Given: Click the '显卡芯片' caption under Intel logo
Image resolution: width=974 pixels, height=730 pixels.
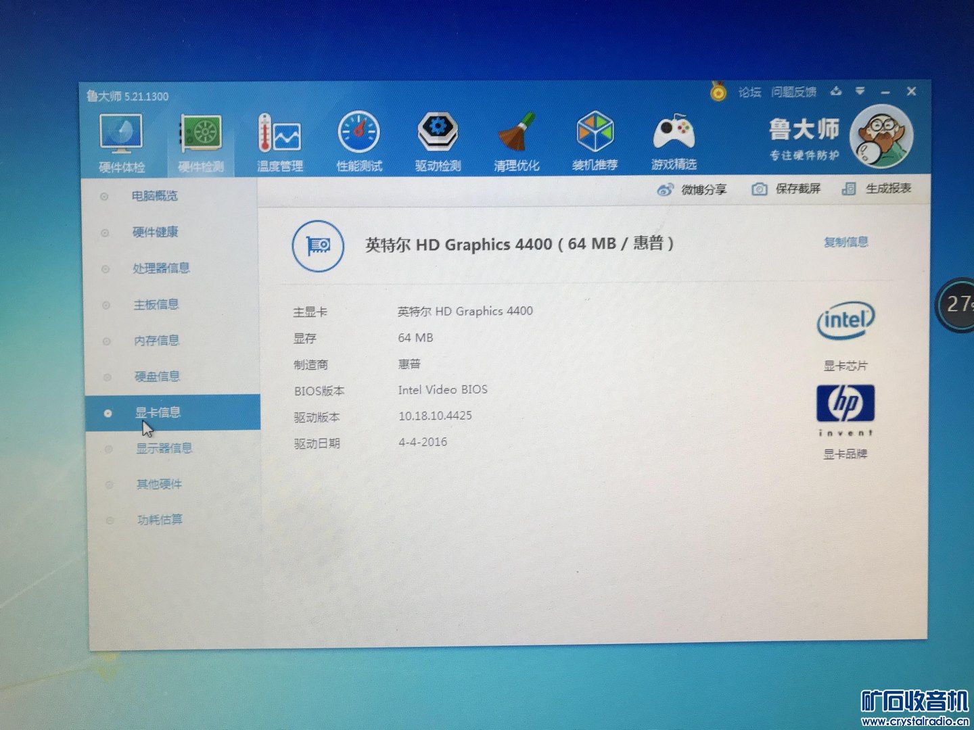Looking at the screenshot, I should tap(845, 366).
